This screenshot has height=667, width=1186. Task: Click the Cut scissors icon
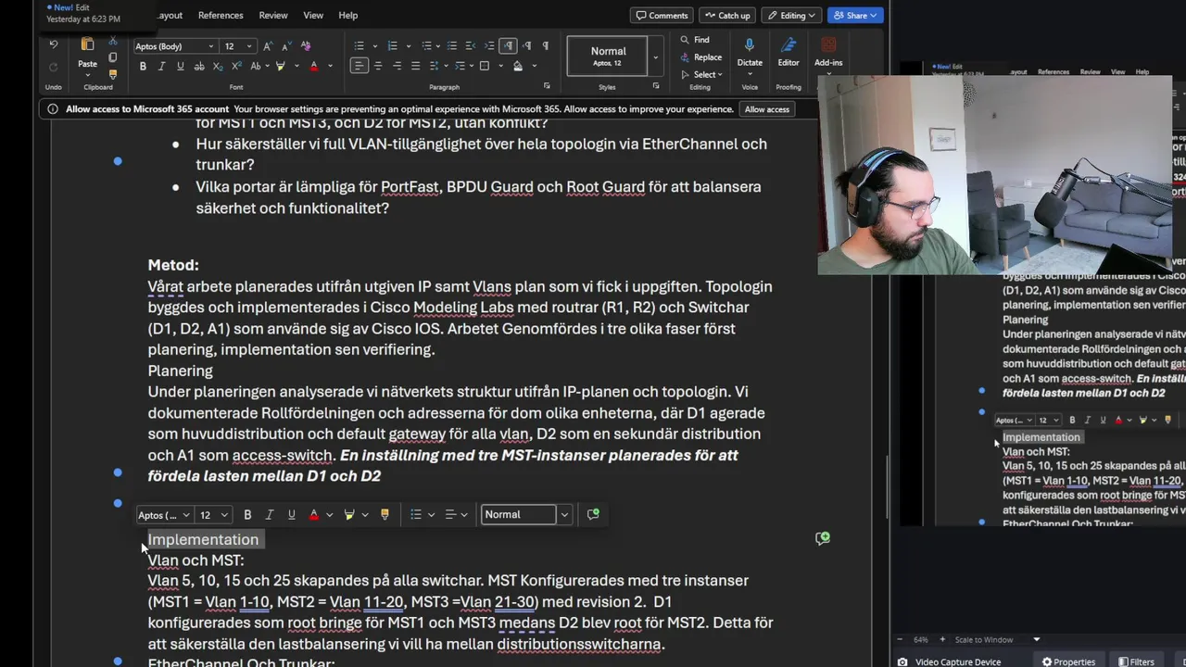[x=113, y=41]
